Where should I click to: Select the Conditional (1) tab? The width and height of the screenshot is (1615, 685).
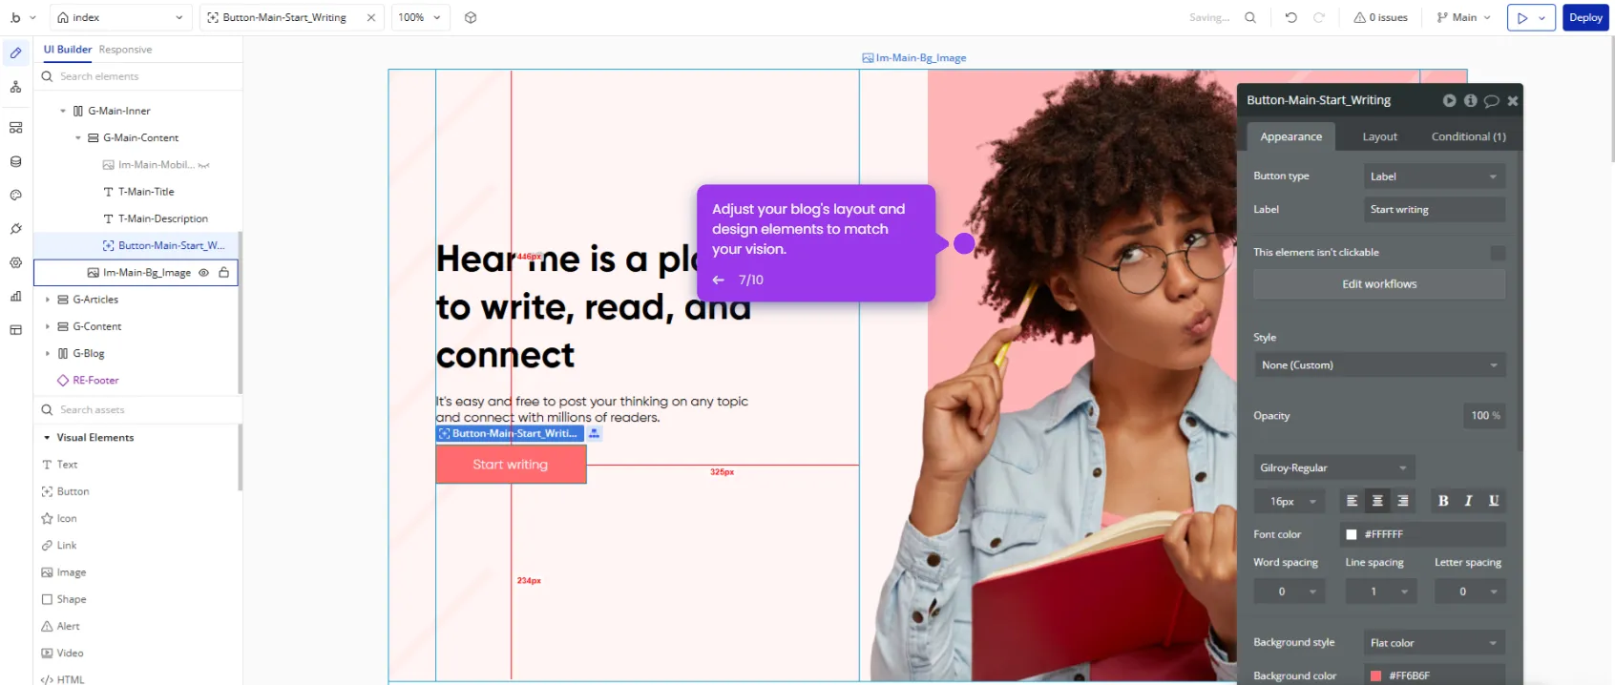pos(1468,137)
